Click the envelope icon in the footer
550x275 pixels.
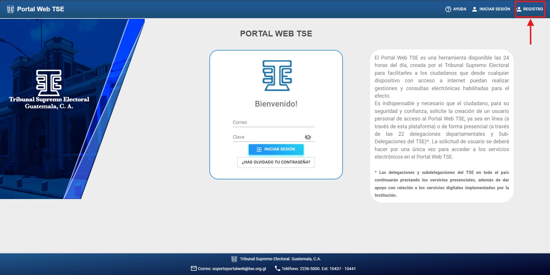(194, 269)
